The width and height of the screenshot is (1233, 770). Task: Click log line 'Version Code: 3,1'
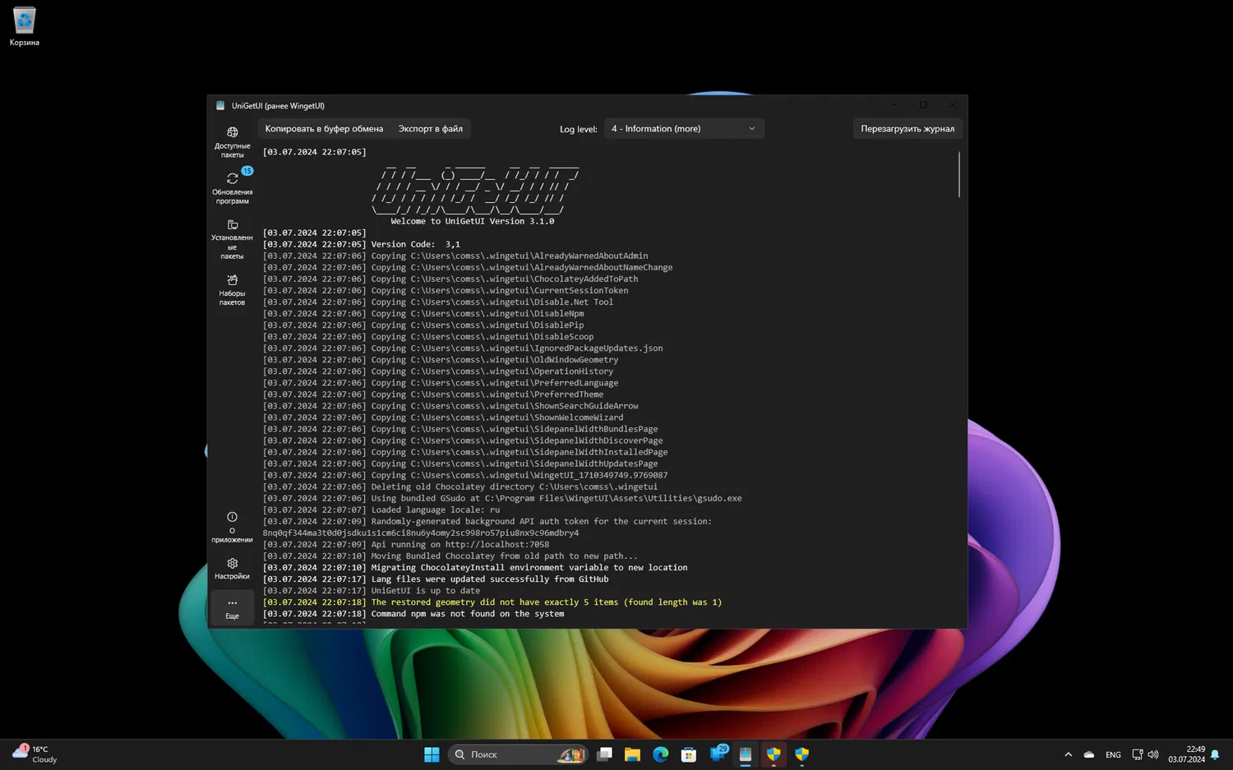point(362,244)
